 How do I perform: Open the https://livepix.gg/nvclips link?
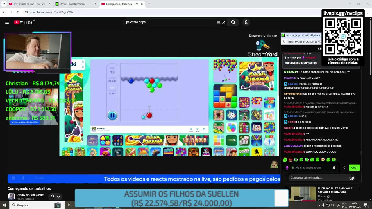tap(301, 63)
